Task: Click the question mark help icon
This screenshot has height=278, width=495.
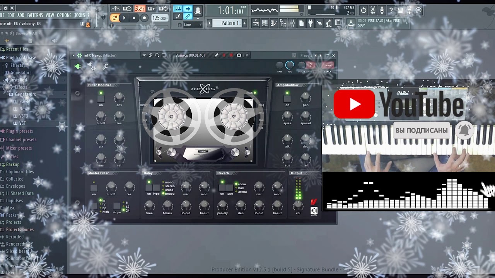Action: (x=391, y=10)
